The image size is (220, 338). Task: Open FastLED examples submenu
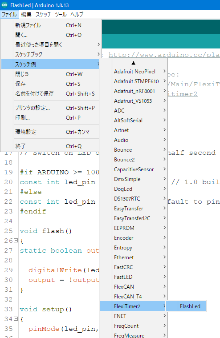click(x=134, y=277)
